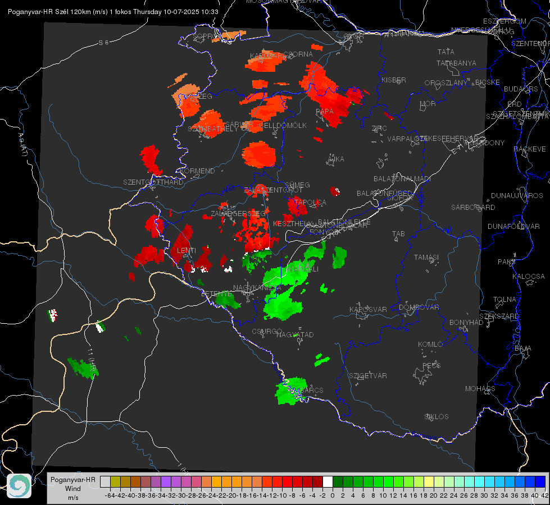
Task: Click the KALOCSA city label
Action: (528, 276)
